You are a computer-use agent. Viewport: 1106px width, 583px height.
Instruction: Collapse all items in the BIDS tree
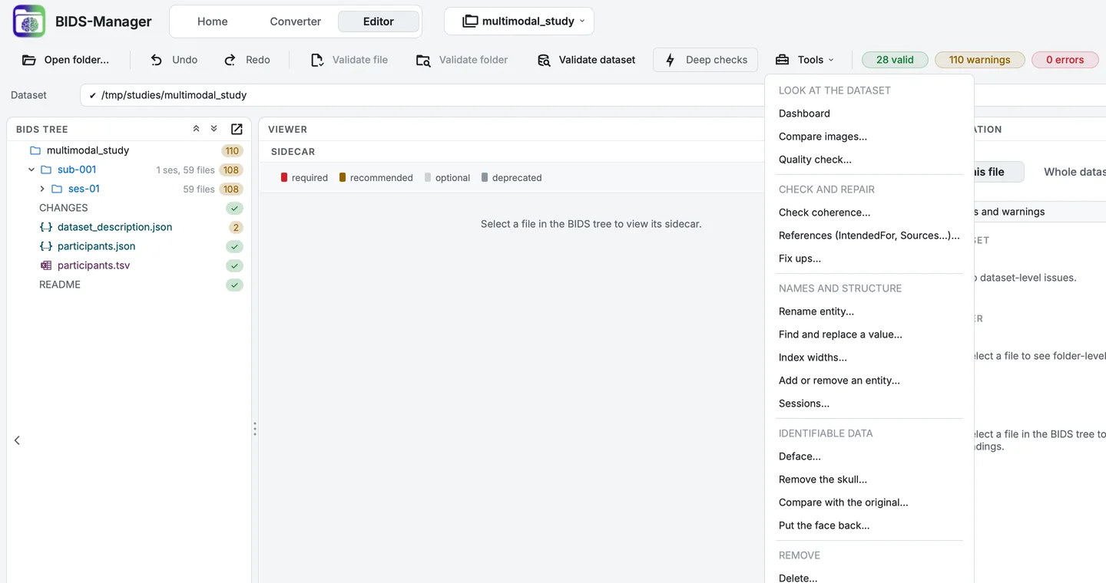pos(197,129)
